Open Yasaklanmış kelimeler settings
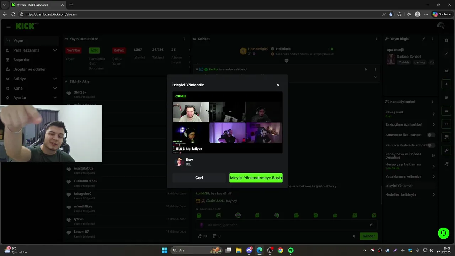Viewport: 455px width, 256px height. (x=410, y=176)
